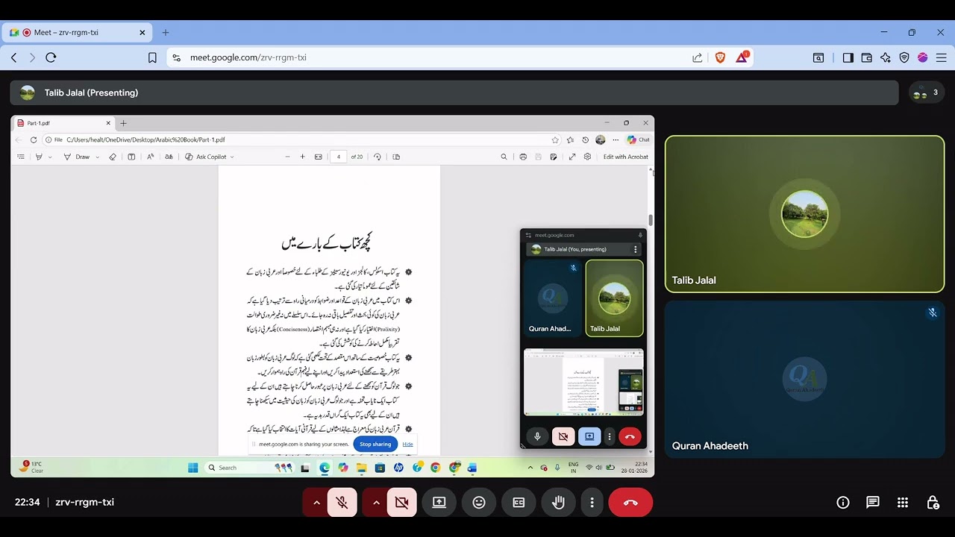Viewport: 955px width, 537px height.
Task: Bookmark this page in Brave
Action: coord(152,57)
